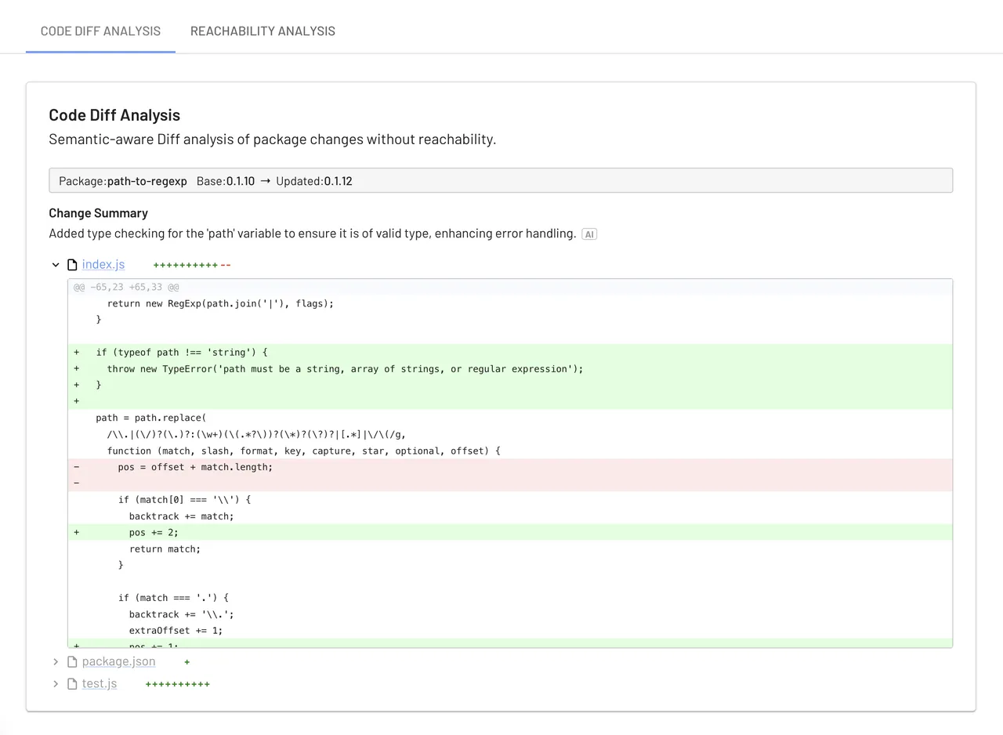Viewport: 1003px width, 735px height.
Task: Open the package.json file link
Action: [x=118, y=661]
